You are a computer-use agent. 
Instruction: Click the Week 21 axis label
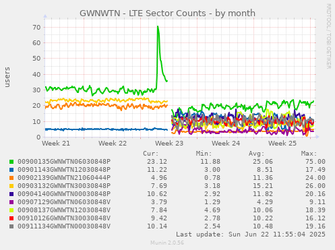tap(56, 144)
